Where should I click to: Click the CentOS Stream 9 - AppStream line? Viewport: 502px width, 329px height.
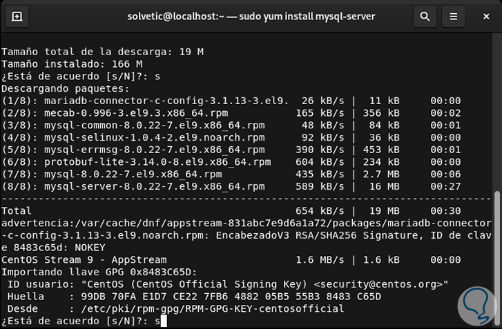[84, 260]
